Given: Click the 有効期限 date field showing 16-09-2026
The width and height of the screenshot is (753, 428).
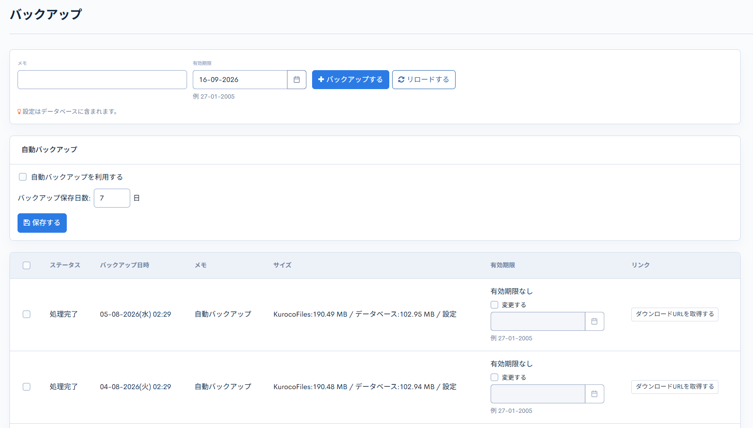Looking at the screenshot, I should click(240, 80).
